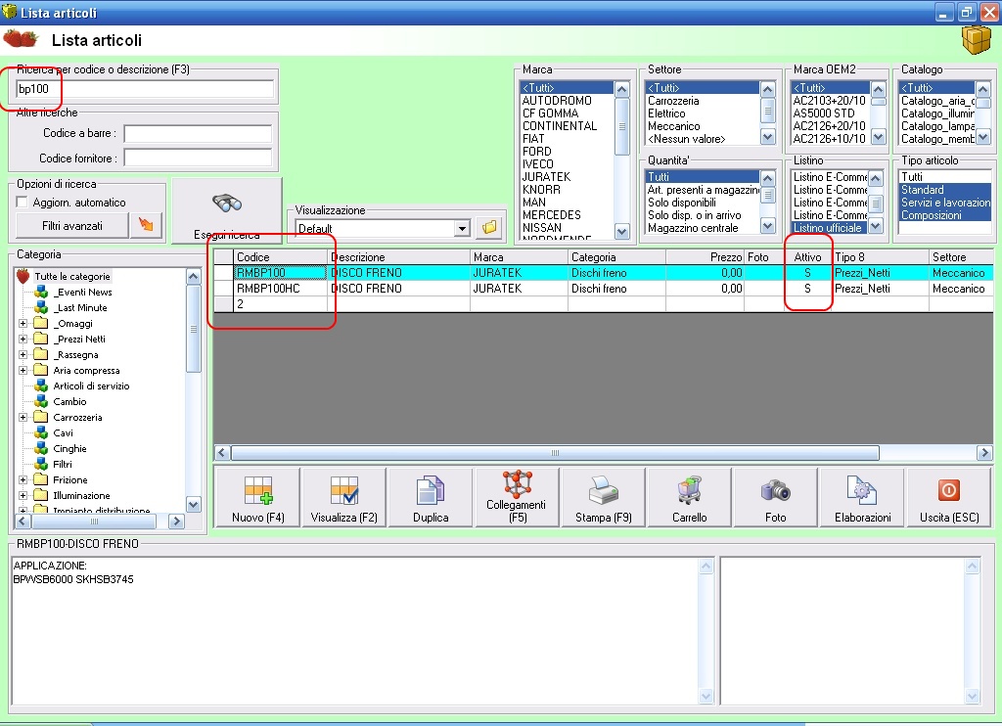Screen dimensions: 1002x726
Task: Click Categoria tree horizontal scroll right arrow
Action: tap(177, 522)
